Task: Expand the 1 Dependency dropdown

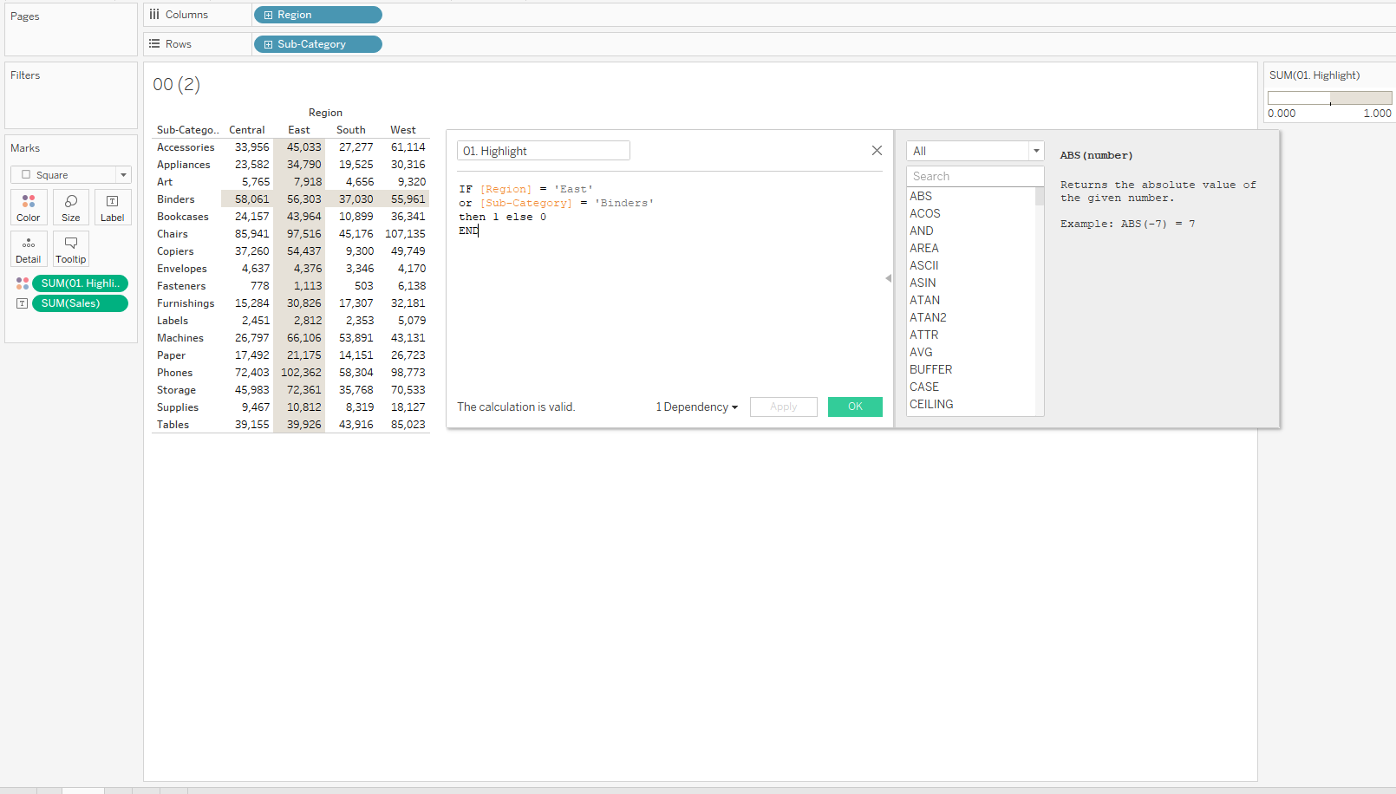Action: click(697, 407)
